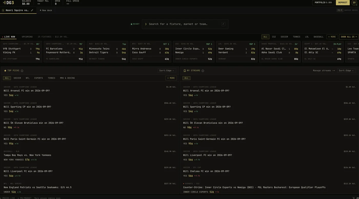Open the VfB Stuttgart vs Viking FK card

click(21, 52)
